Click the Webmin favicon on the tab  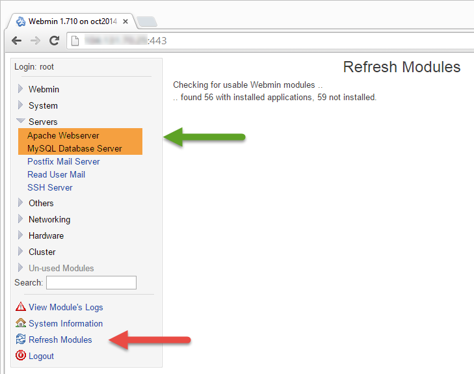[x=21, y=21]
